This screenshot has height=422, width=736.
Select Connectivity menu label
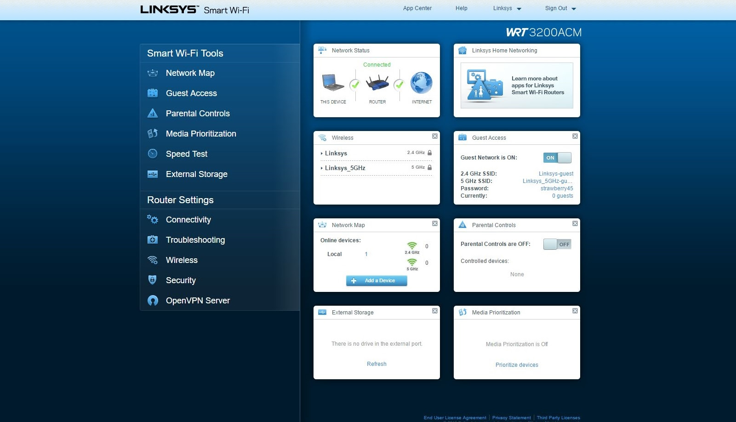coord(188,220)
